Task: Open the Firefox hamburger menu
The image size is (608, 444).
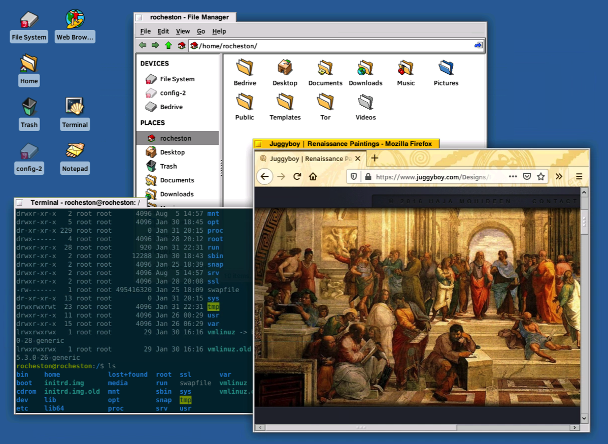Action: point(579,176)
